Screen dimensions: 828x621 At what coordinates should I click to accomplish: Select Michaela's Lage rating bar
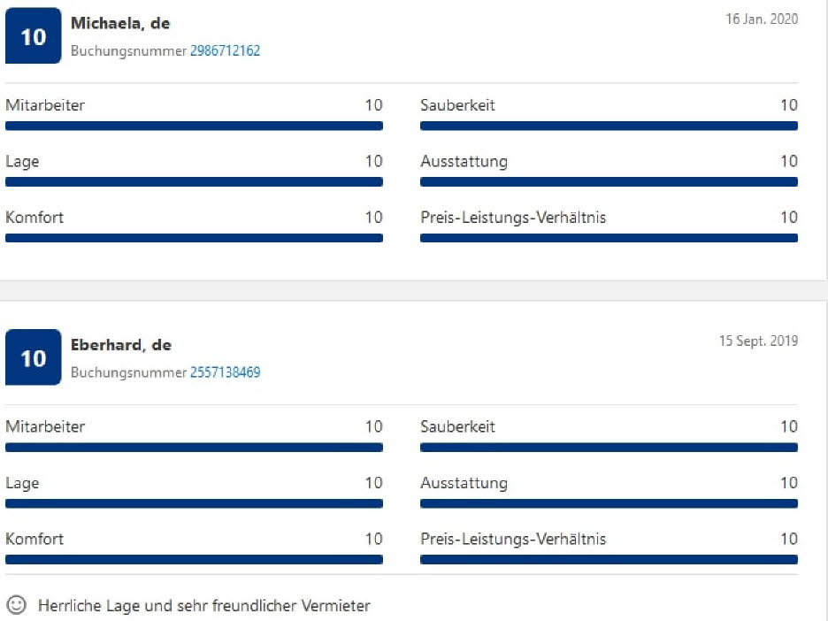(194, 181)
